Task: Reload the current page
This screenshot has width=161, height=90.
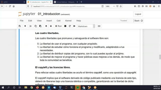Action: [x=10, y=6]
